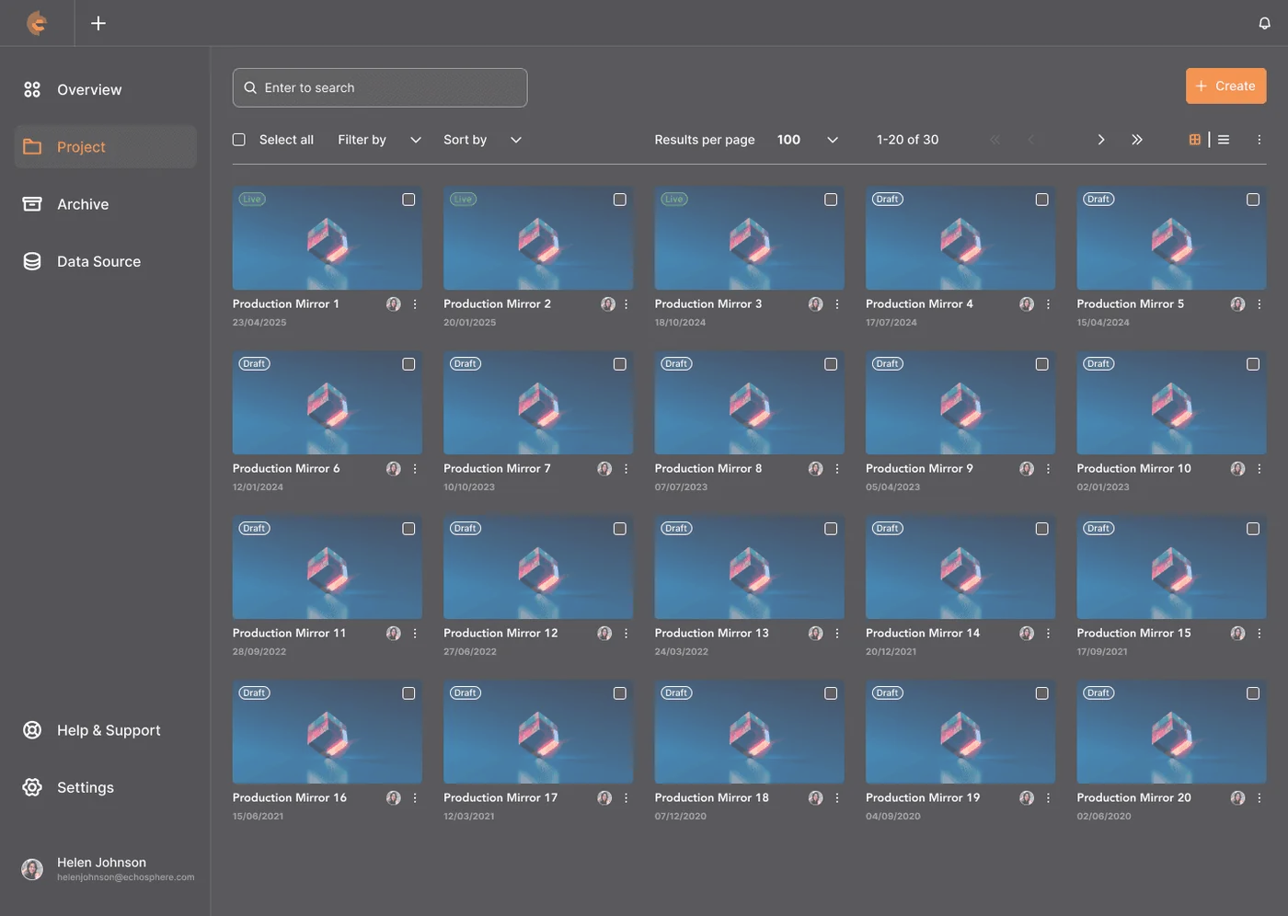Click the 1-20 of 30 text
This screenshot has height=916, width=1288.
point(908,140)
